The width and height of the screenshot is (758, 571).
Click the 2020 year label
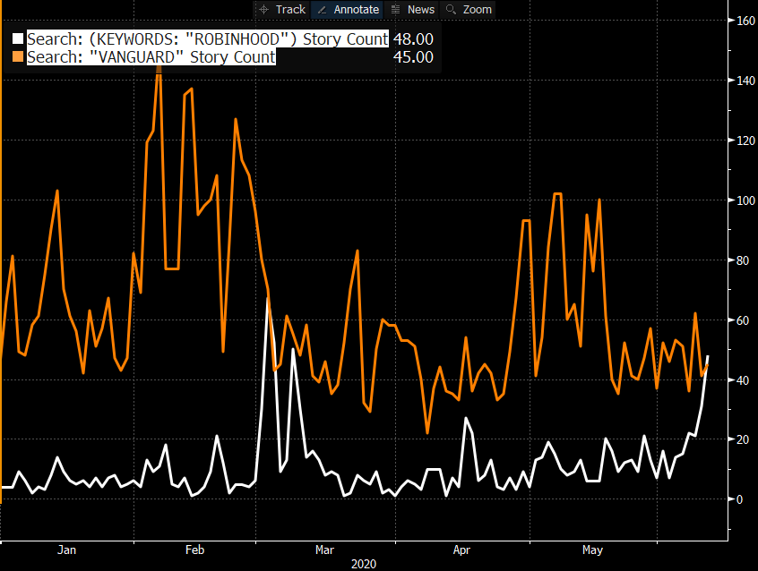[364, 564]
